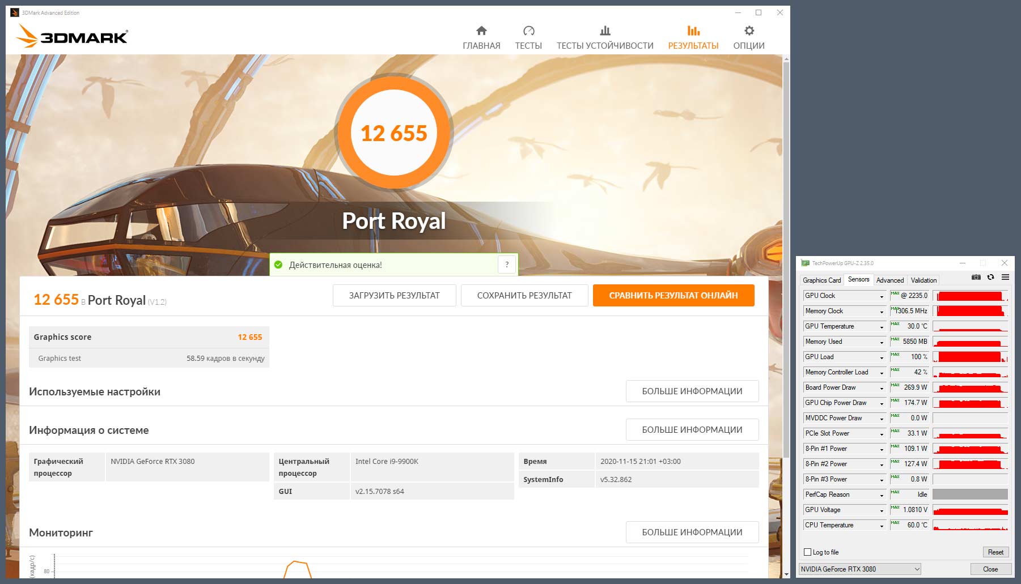Select the РЕЗУЛЬТАТЫ section
The width and height of the screenshot is (1021, 584).
click(x=693, y=38)
